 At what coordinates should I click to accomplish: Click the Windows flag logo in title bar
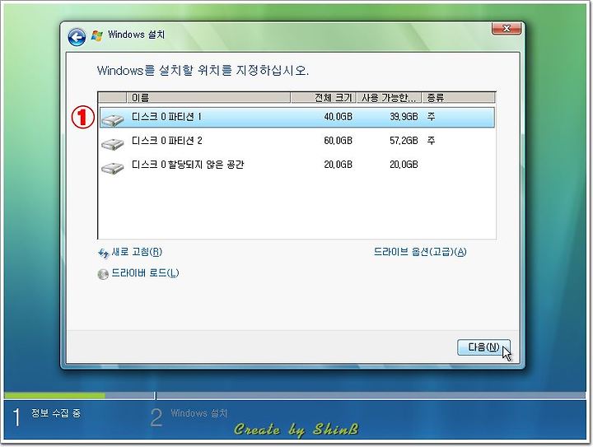pos(97,36)
